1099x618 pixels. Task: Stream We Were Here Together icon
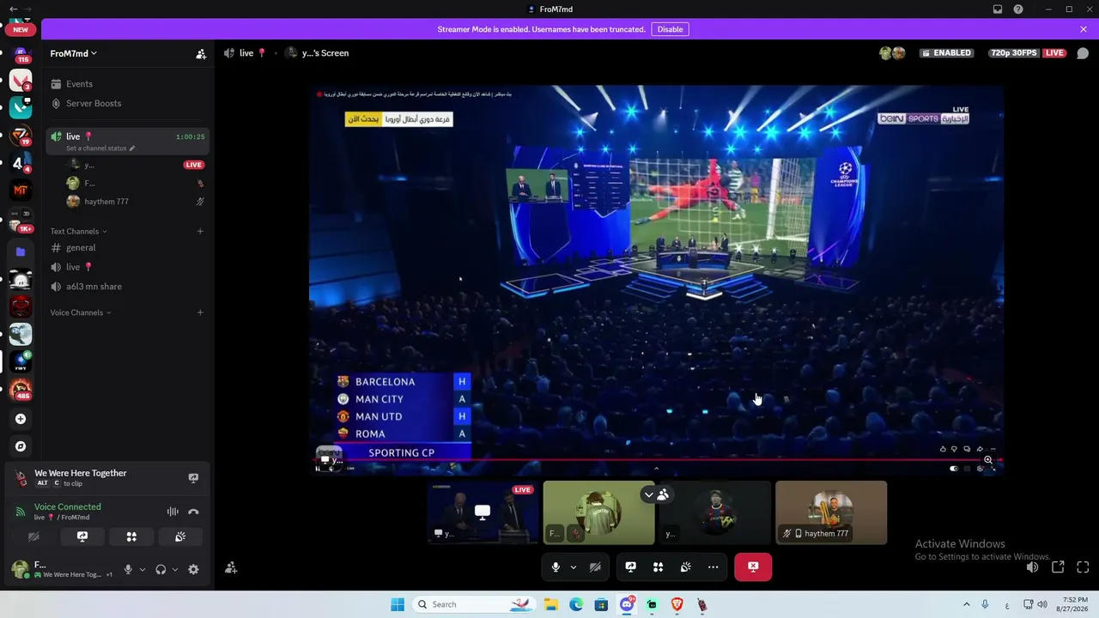193,478
